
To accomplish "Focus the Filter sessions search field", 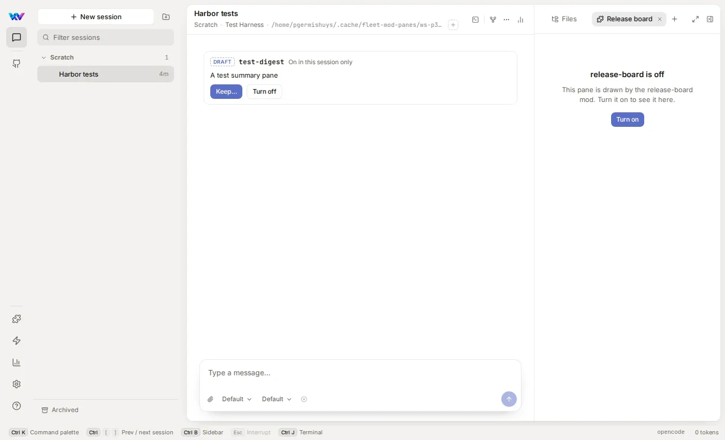I will 106,37.
